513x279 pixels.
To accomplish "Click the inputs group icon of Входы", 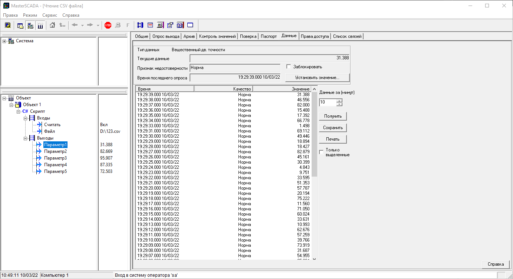I will 32,118.
